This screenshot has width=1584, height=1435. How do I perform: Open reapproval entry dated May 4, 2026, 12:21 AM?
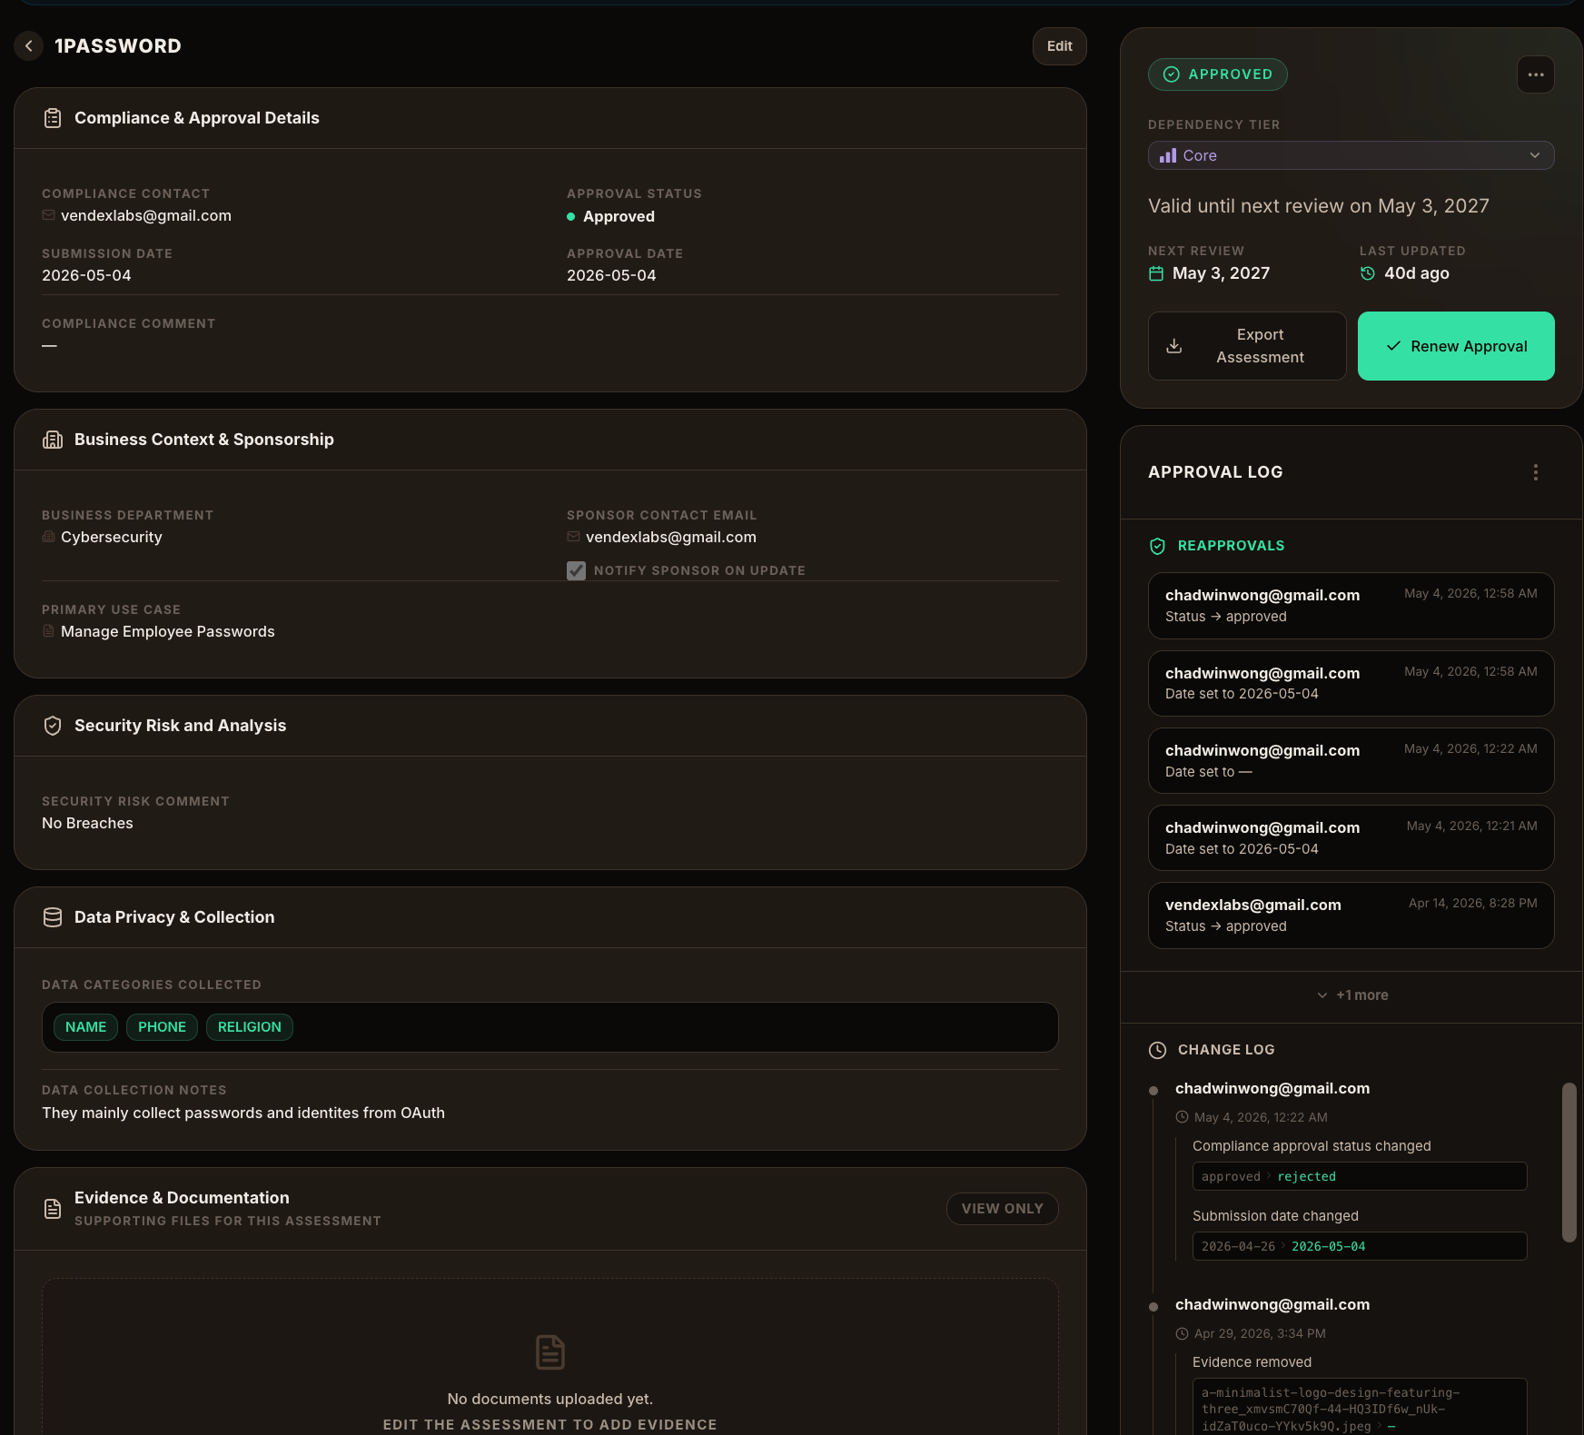pyautogui.click(x=1351, y=837)
